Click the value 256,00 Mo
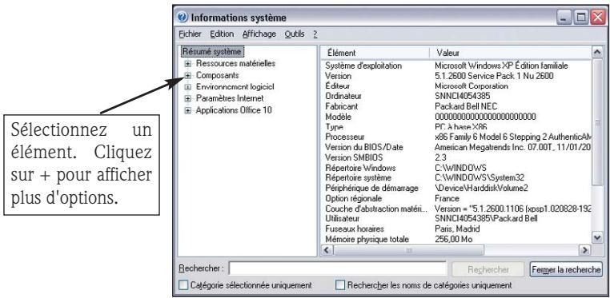Screen dimensions: 610x298 pyautogui.click(x=453, y=239)
